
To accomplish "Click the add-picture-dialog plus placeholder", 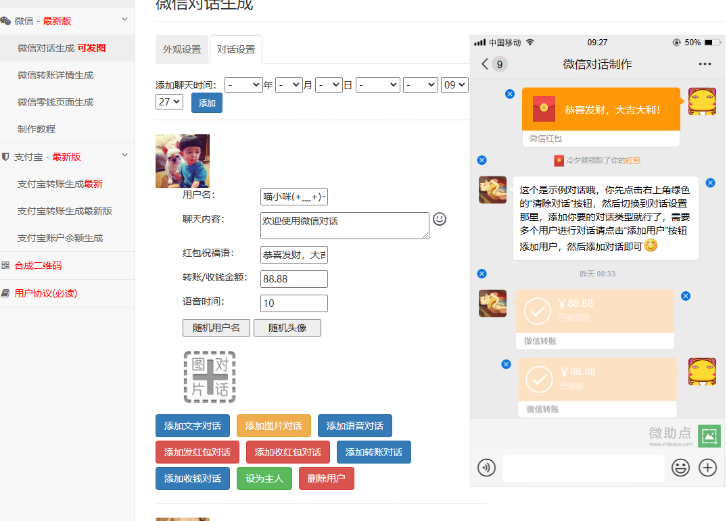I will click(210, 376).
